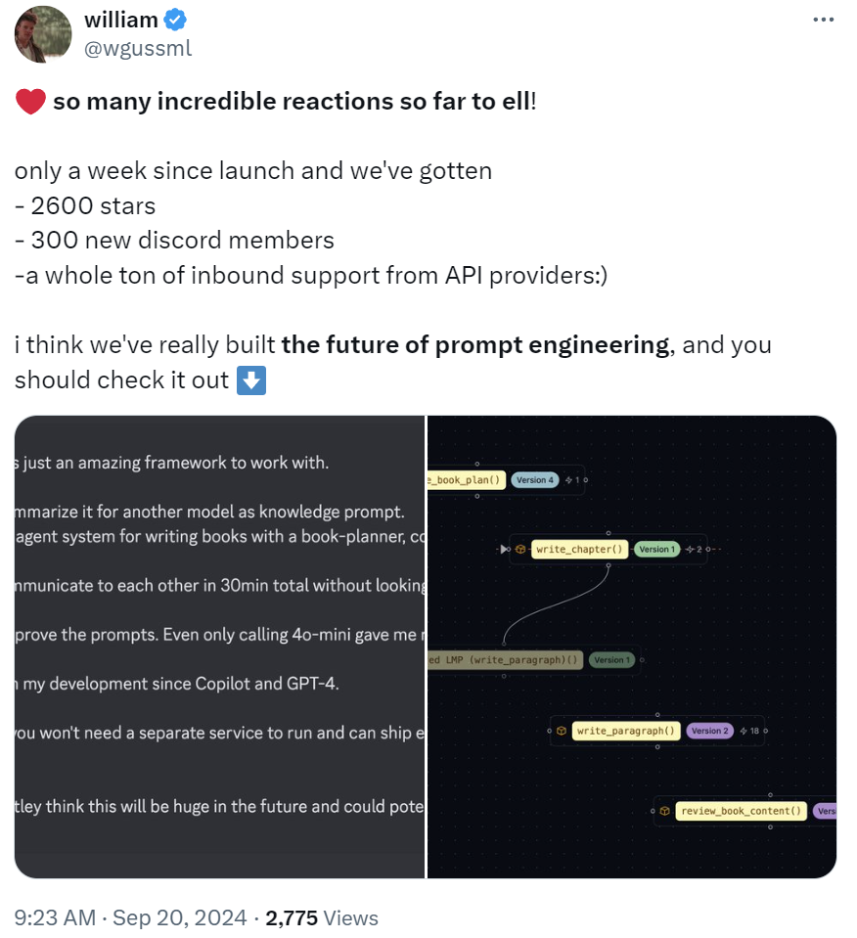Viewport: 857px width, 938px height.
Task: Open the Version 1 badge on write_chapter
Action: pos(656,549)
